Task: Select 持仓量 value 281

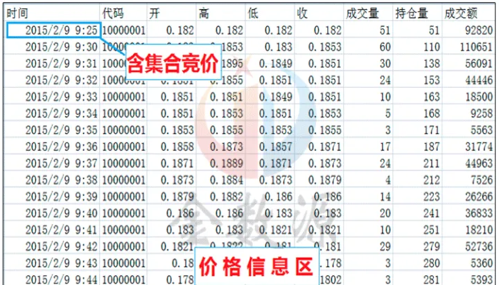Action: click(x=432, y=279)
